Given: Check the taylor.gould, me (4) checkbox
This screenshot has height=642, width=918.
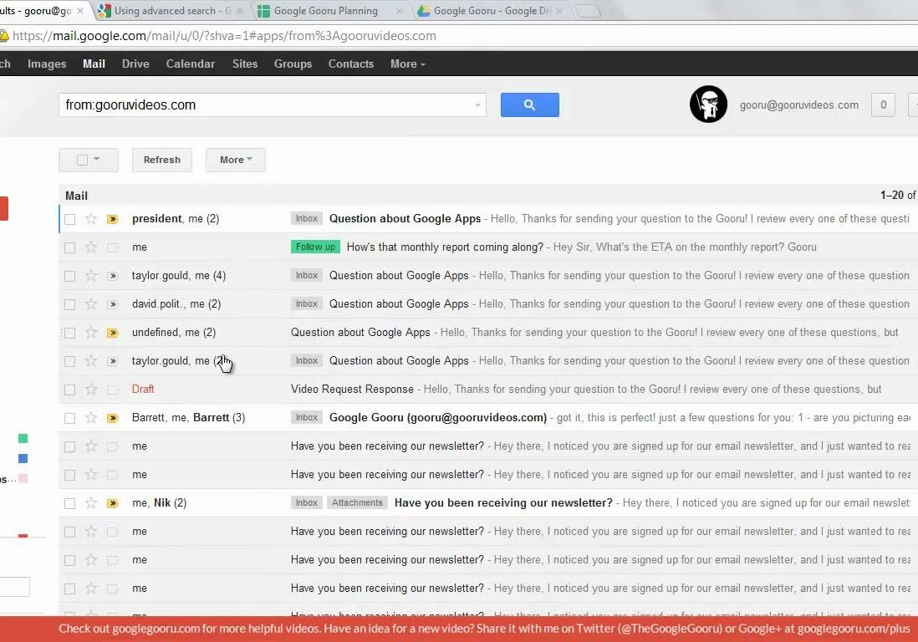Looking at the screenshot, I should pos(69,276).
